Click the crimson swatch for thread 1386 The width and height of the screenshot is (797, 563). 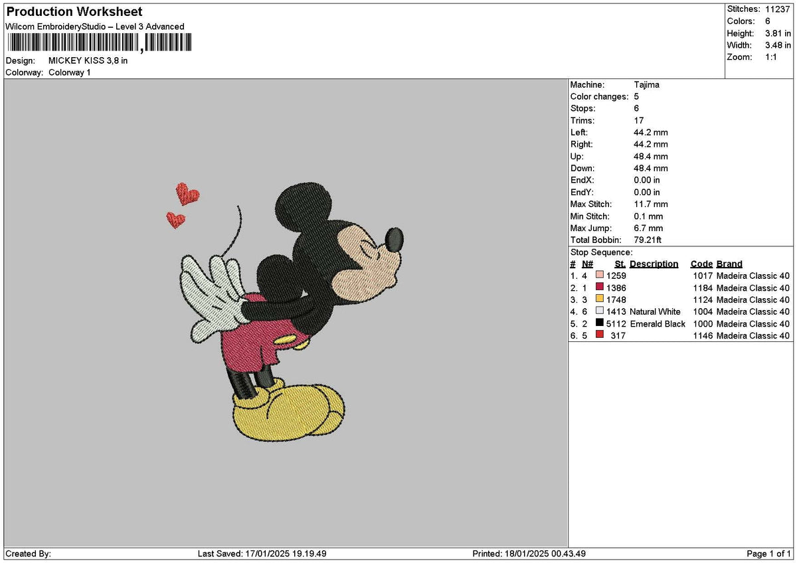pos(600,287)
